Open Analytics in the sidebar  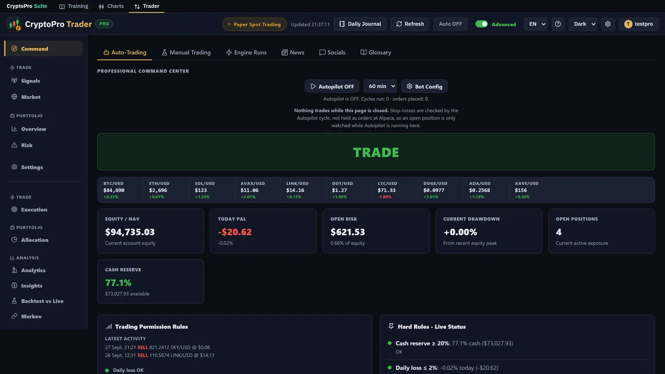tap(43, 271)
